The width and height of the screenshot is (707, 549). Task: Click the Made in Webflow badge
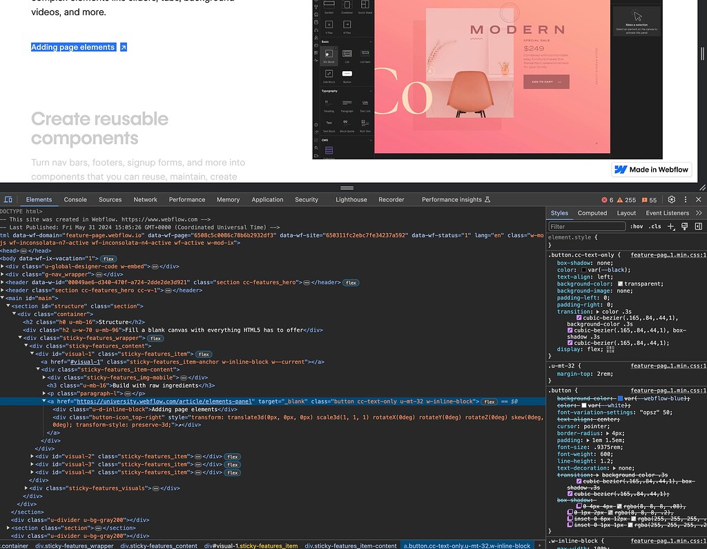point(650,169)
